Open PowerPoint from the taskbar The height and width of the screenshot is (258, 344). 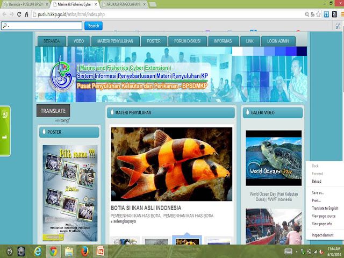(101, 252)
